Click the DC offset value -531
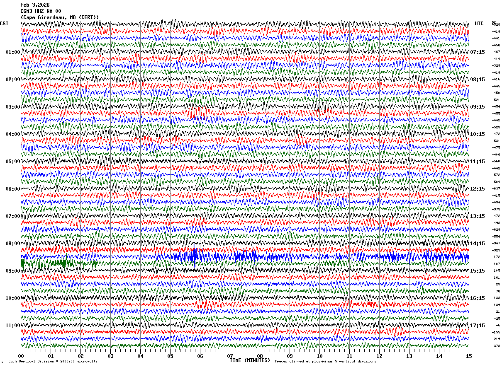This screenshot has width=502, height=367. (496, 141)
